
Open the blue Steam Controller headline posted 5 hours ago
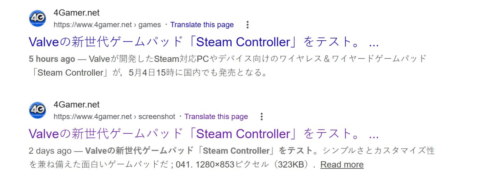(203, 42)
